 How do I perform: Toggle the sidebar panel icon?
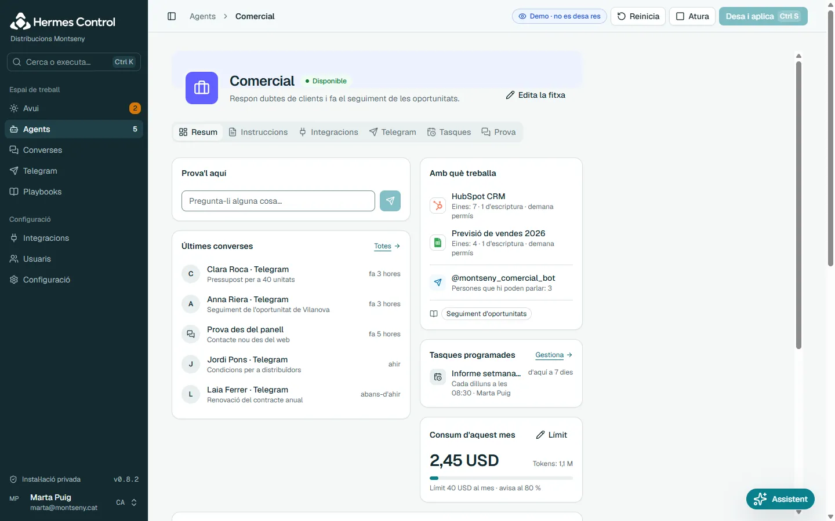pos(172,16)
